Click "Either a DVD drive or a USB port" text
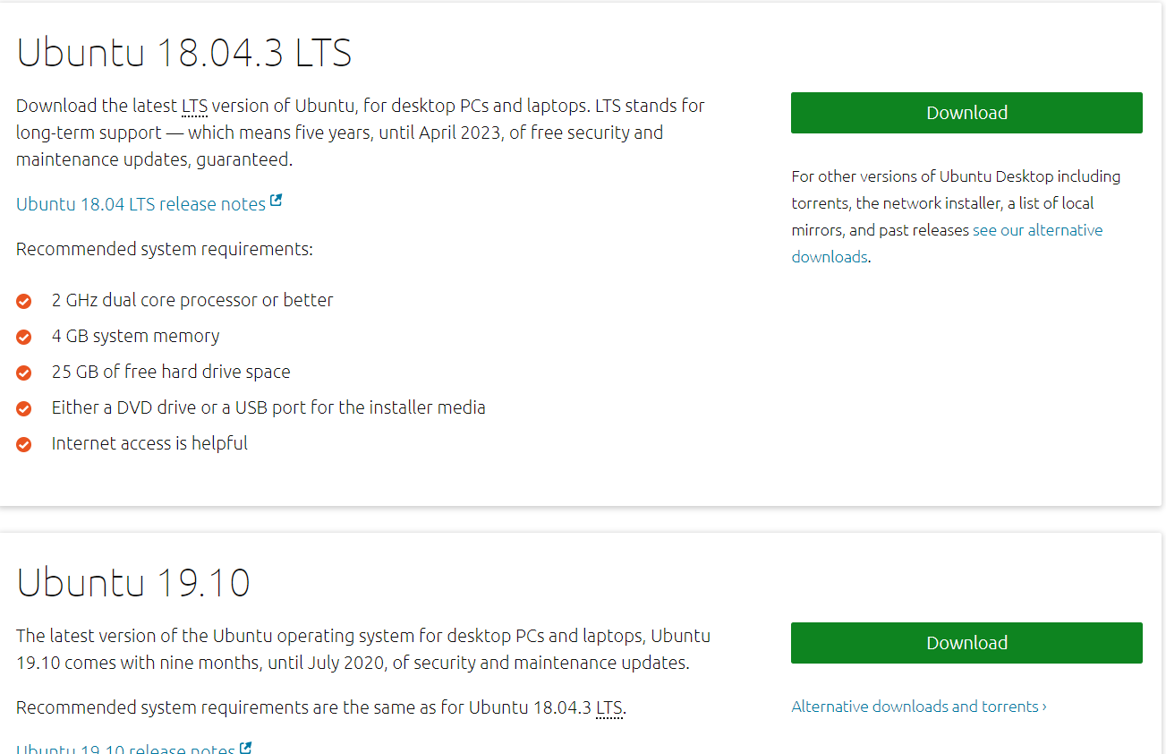 pyautogui.click(x=268, y=407)
